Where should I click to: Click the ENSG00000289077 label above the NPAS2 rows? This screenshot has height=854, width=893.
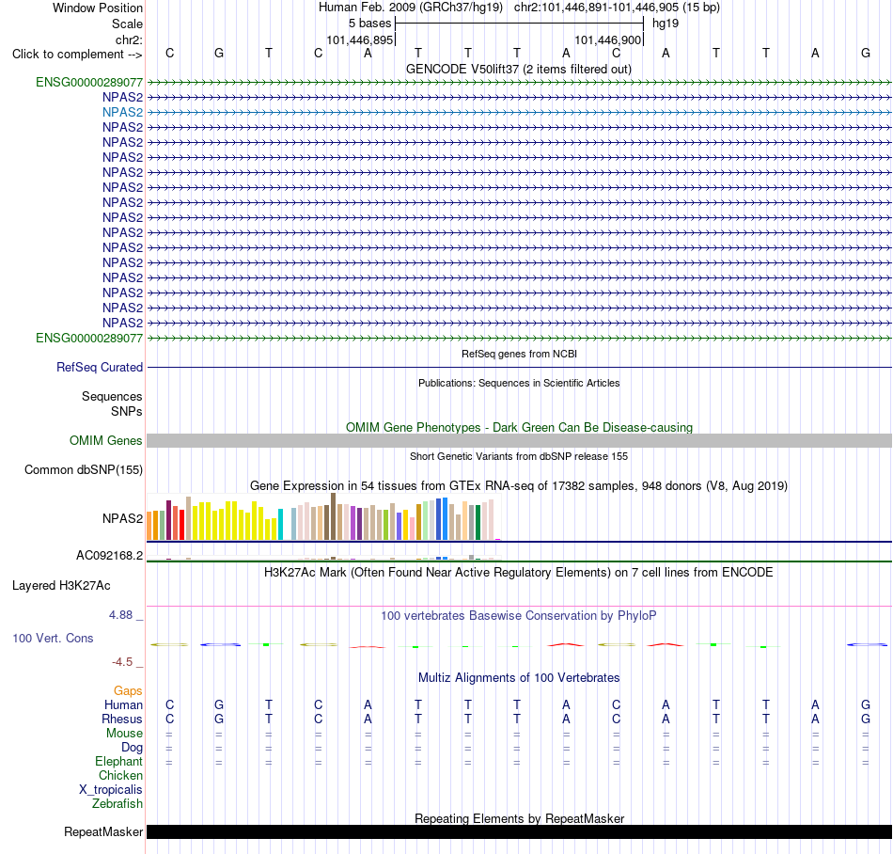(89, 82)
